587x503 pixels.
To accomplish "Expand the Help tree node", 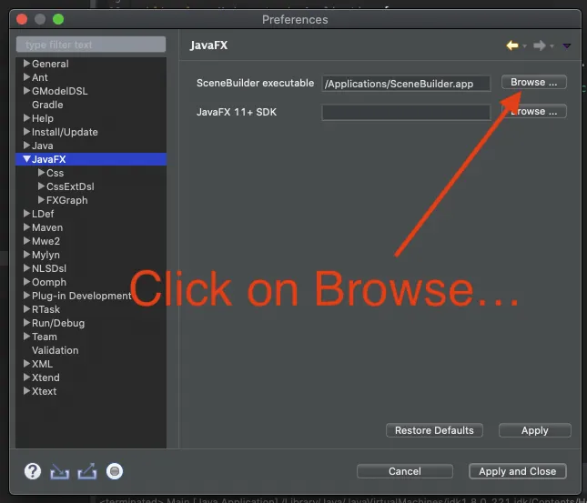I will tap(26, 118).
